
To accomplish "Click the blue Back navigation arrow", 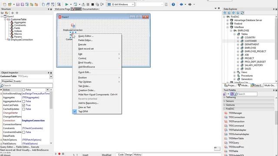I will [x=181, y=4].
